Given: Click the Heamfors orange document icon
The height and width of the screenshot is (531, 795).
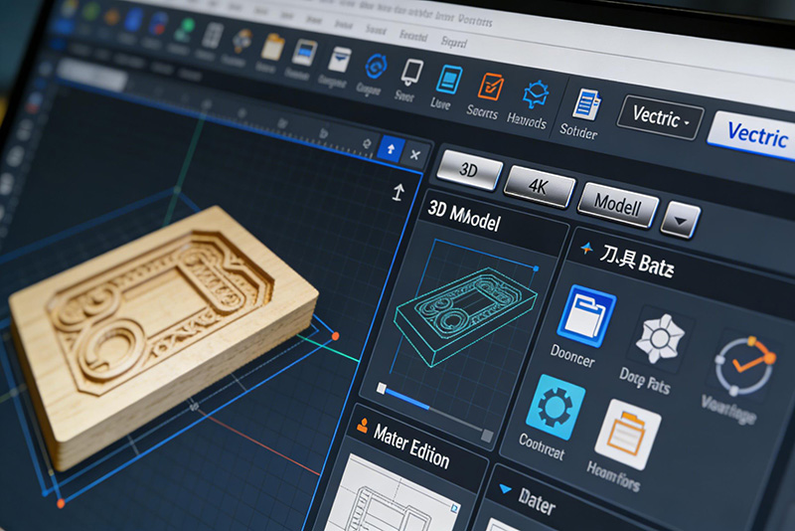Looking at the screenshot, I should click(x=628, y=435).
